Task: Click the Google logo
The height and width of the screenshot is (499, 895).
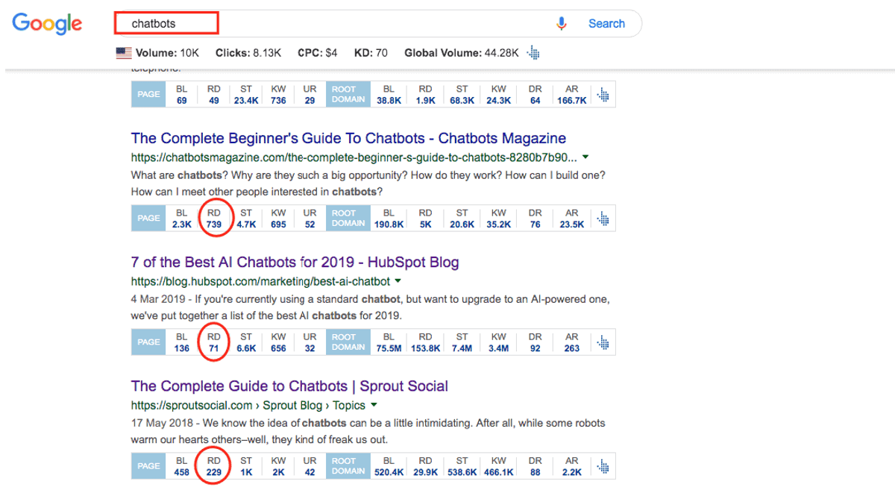Action: point(47,23)
